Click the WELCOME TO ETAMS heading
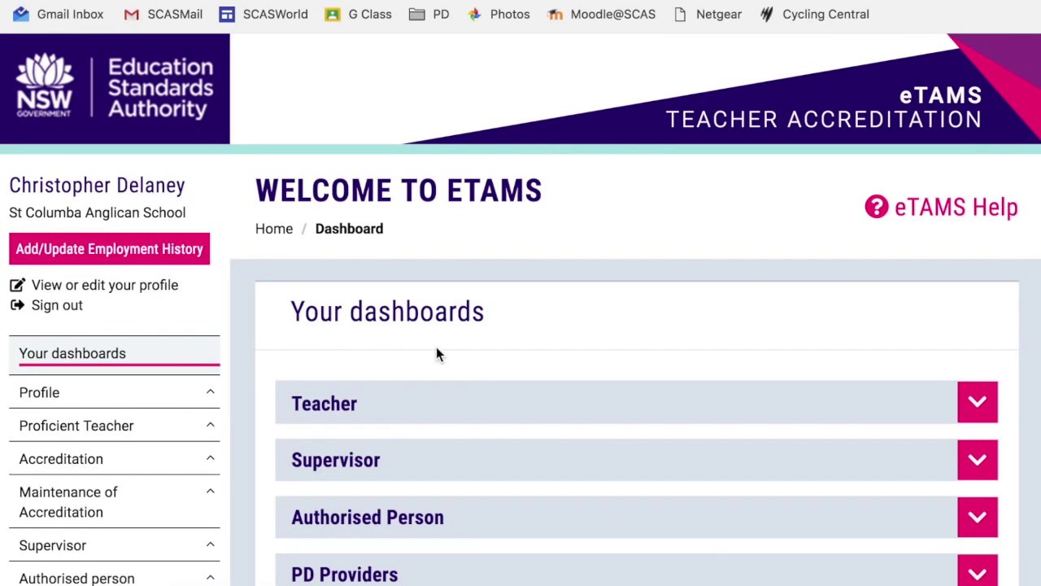 click(x=399, y=190)
